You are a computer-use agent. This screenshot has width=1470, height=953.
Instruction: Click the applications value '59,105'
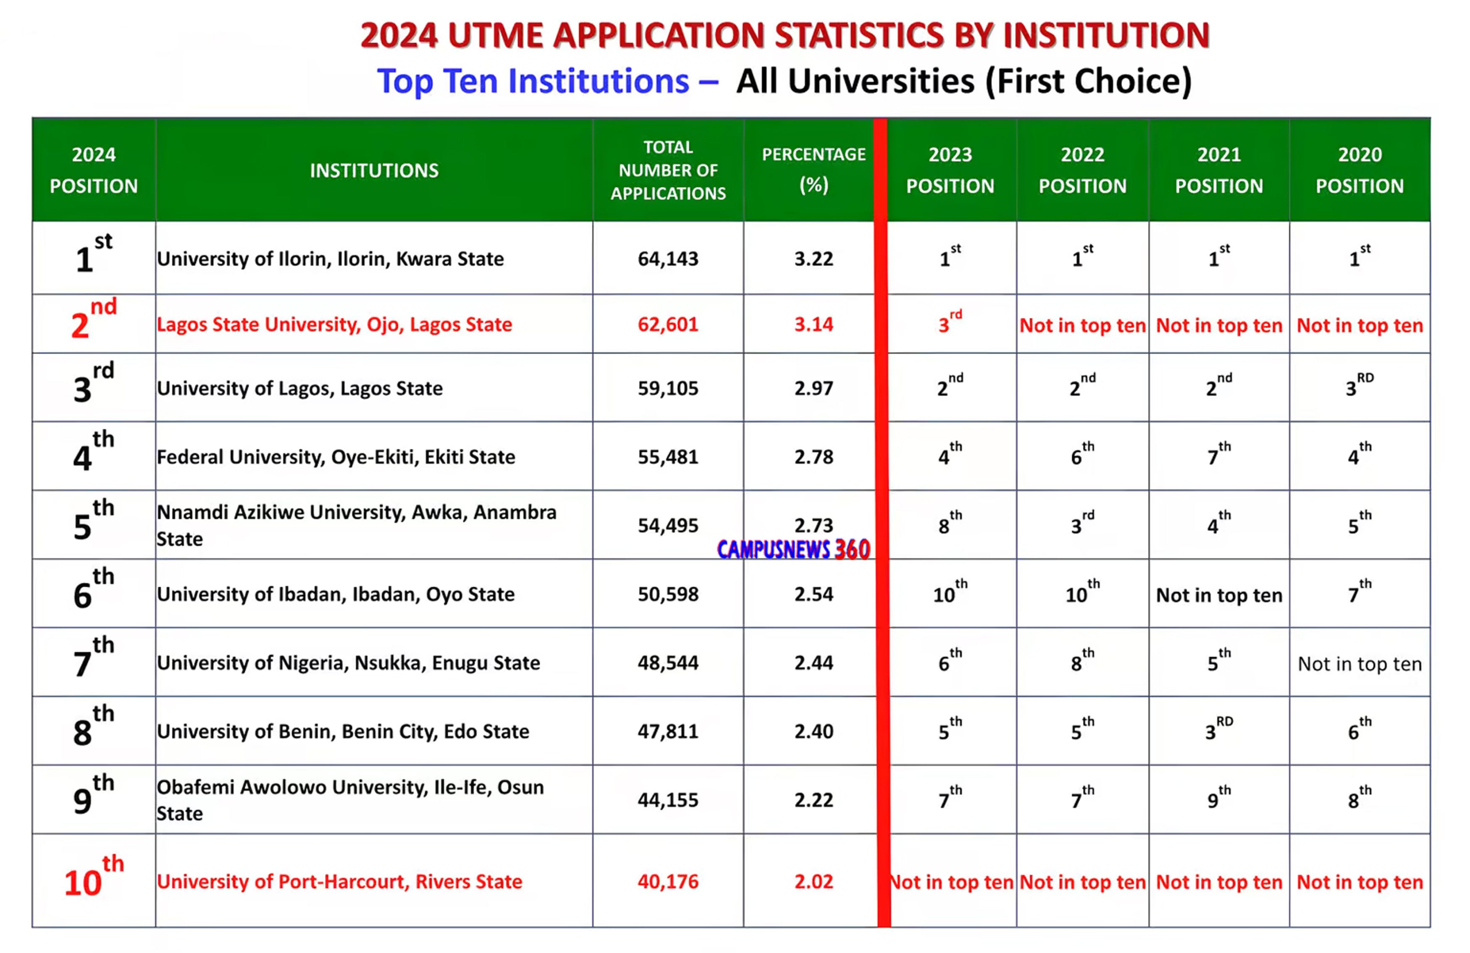(668, 388)
